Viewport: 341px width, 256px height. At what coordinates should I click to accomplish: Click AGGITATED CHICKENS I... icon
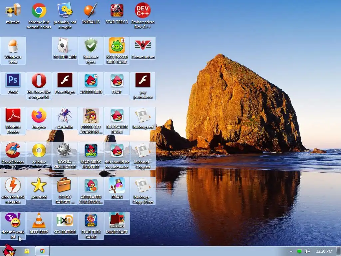pyautogui.click(x=91, y=185)
